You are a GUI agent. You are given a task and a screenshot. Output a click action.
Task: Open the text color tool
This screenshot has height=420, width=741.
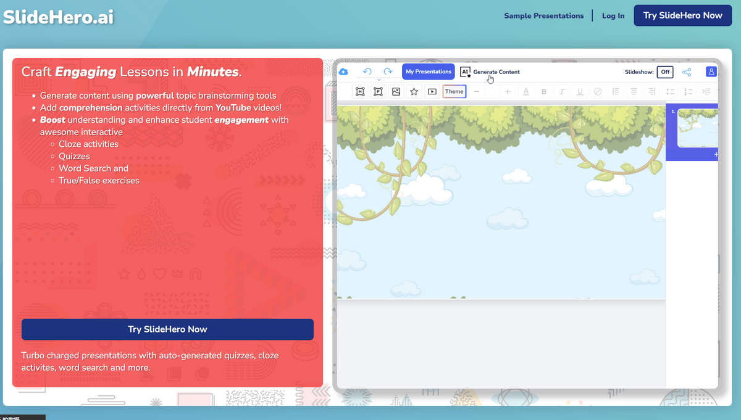click(x=526, y=91)
